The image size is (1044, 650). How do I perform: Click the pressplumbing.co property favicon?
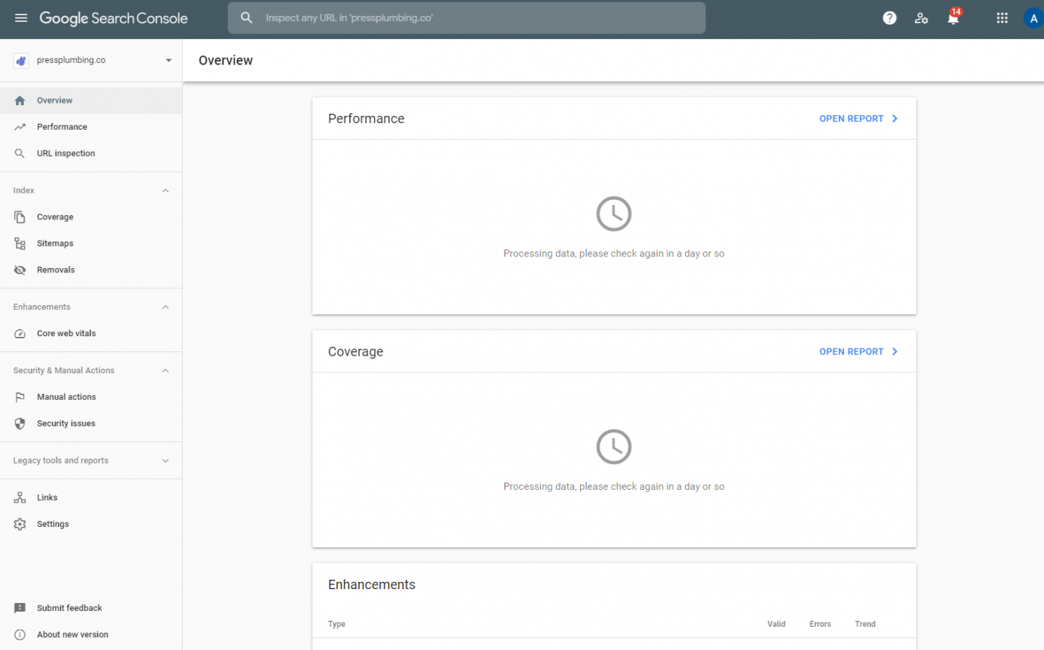point(21,61)
